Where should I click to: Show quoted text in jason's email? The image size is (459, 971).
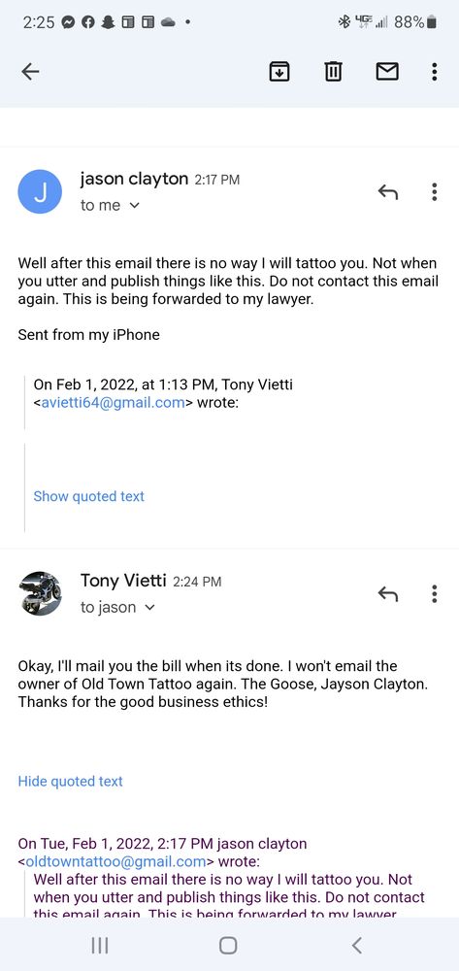(88, 496)
